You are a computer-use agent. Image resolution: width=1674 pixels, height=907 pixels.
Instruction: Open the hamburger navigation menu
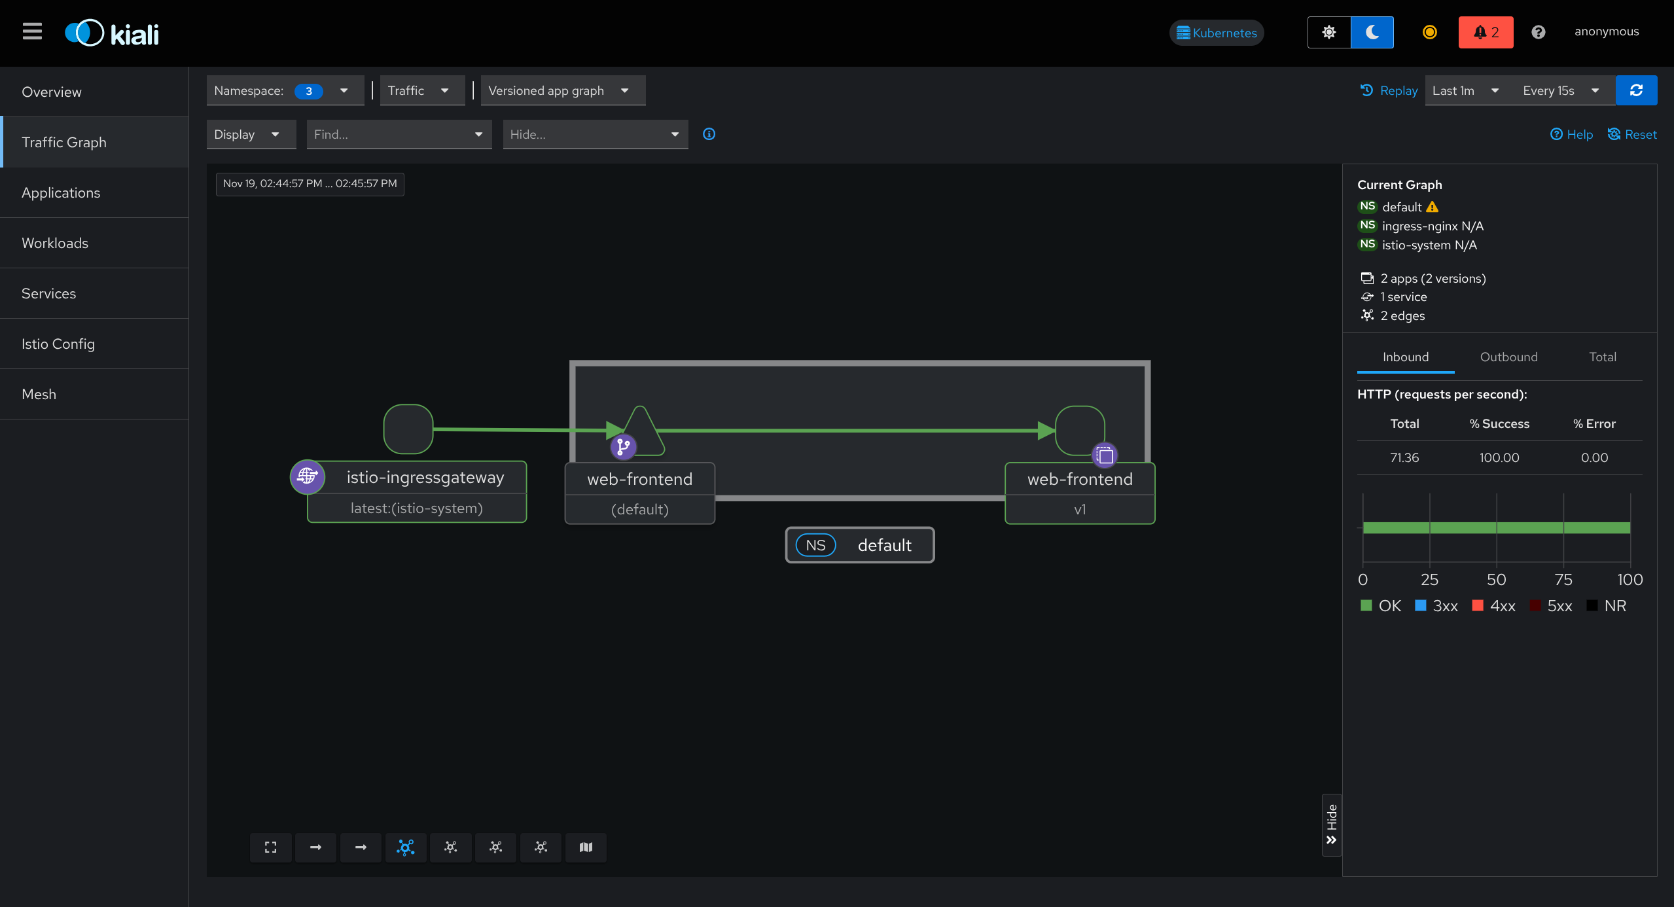point(32,31)
